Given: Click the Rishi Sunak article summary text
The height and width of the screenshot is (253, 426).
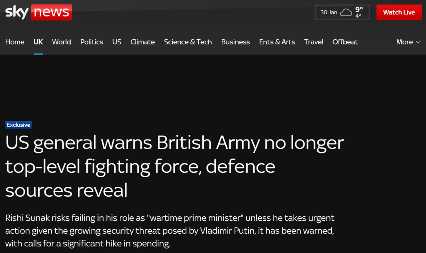Looking at the screenshot, I should click(170, 231).
